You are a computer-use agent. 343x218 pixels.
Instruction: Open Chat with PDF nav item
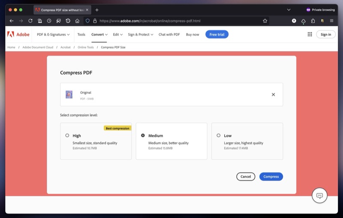(169, 35)
